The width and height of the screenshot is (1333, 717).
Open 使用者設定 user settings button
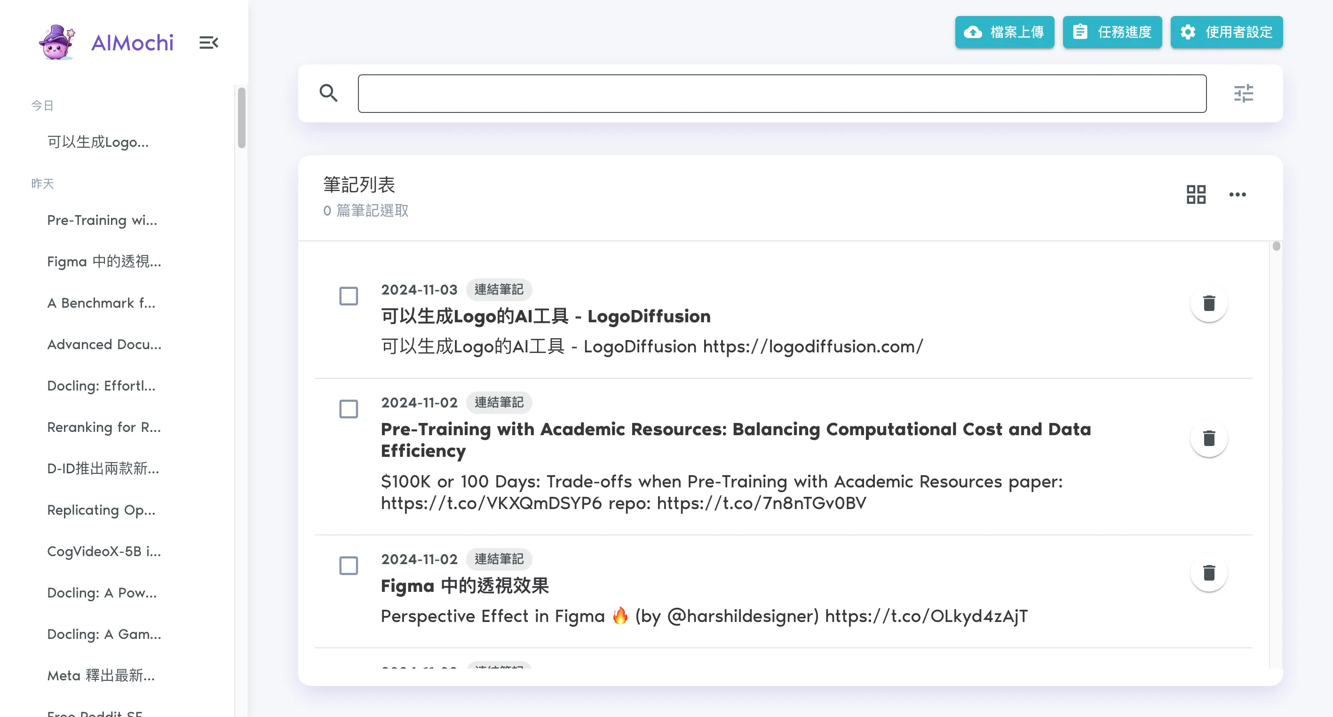tap(1226, 32)
